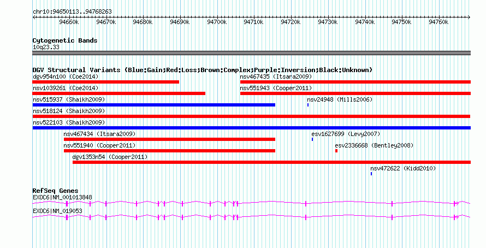The height and width of the screenshot is (248, 486).
Task: Click the nsv551940 (Cooper2011) red bar
Action: point(169,151)
